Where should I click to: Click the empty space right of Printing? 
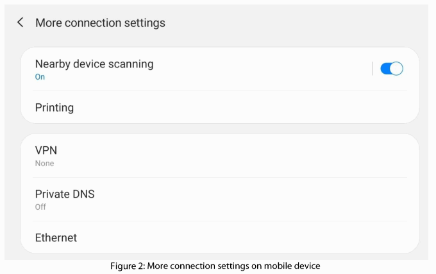(256, 108)
